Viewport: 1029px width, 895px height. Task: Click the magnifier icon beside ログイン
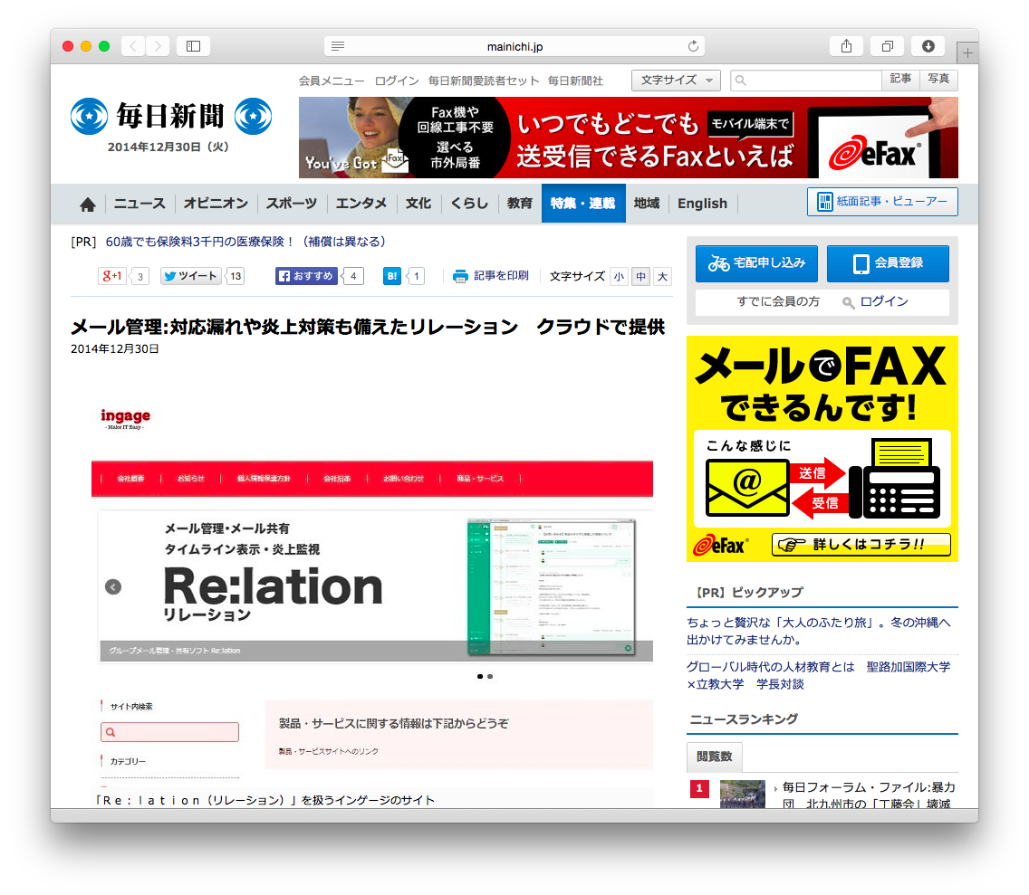point(848,302)
